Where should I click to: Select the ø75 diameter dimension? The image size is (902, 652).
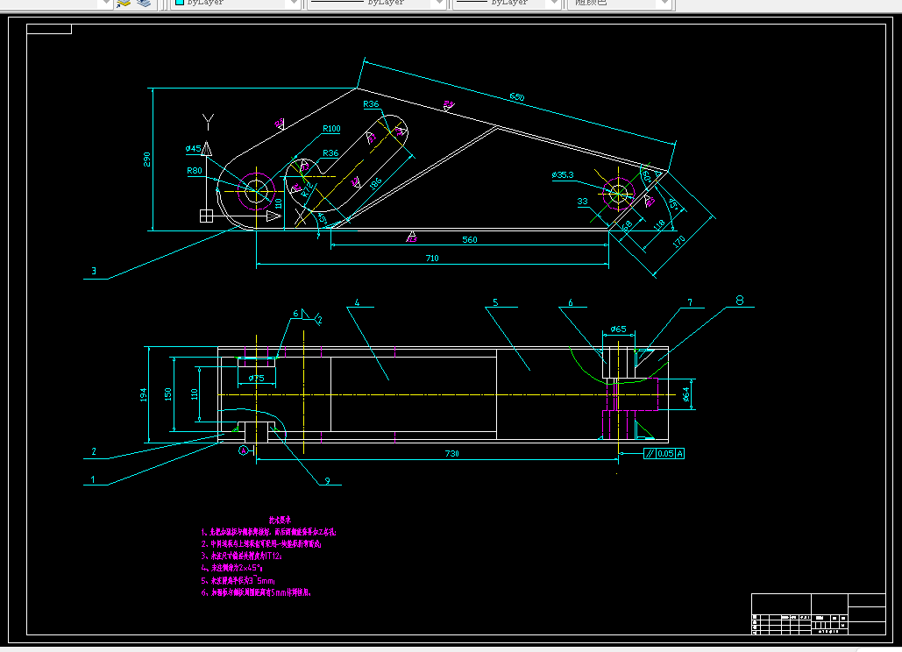[x=257, y=378]
